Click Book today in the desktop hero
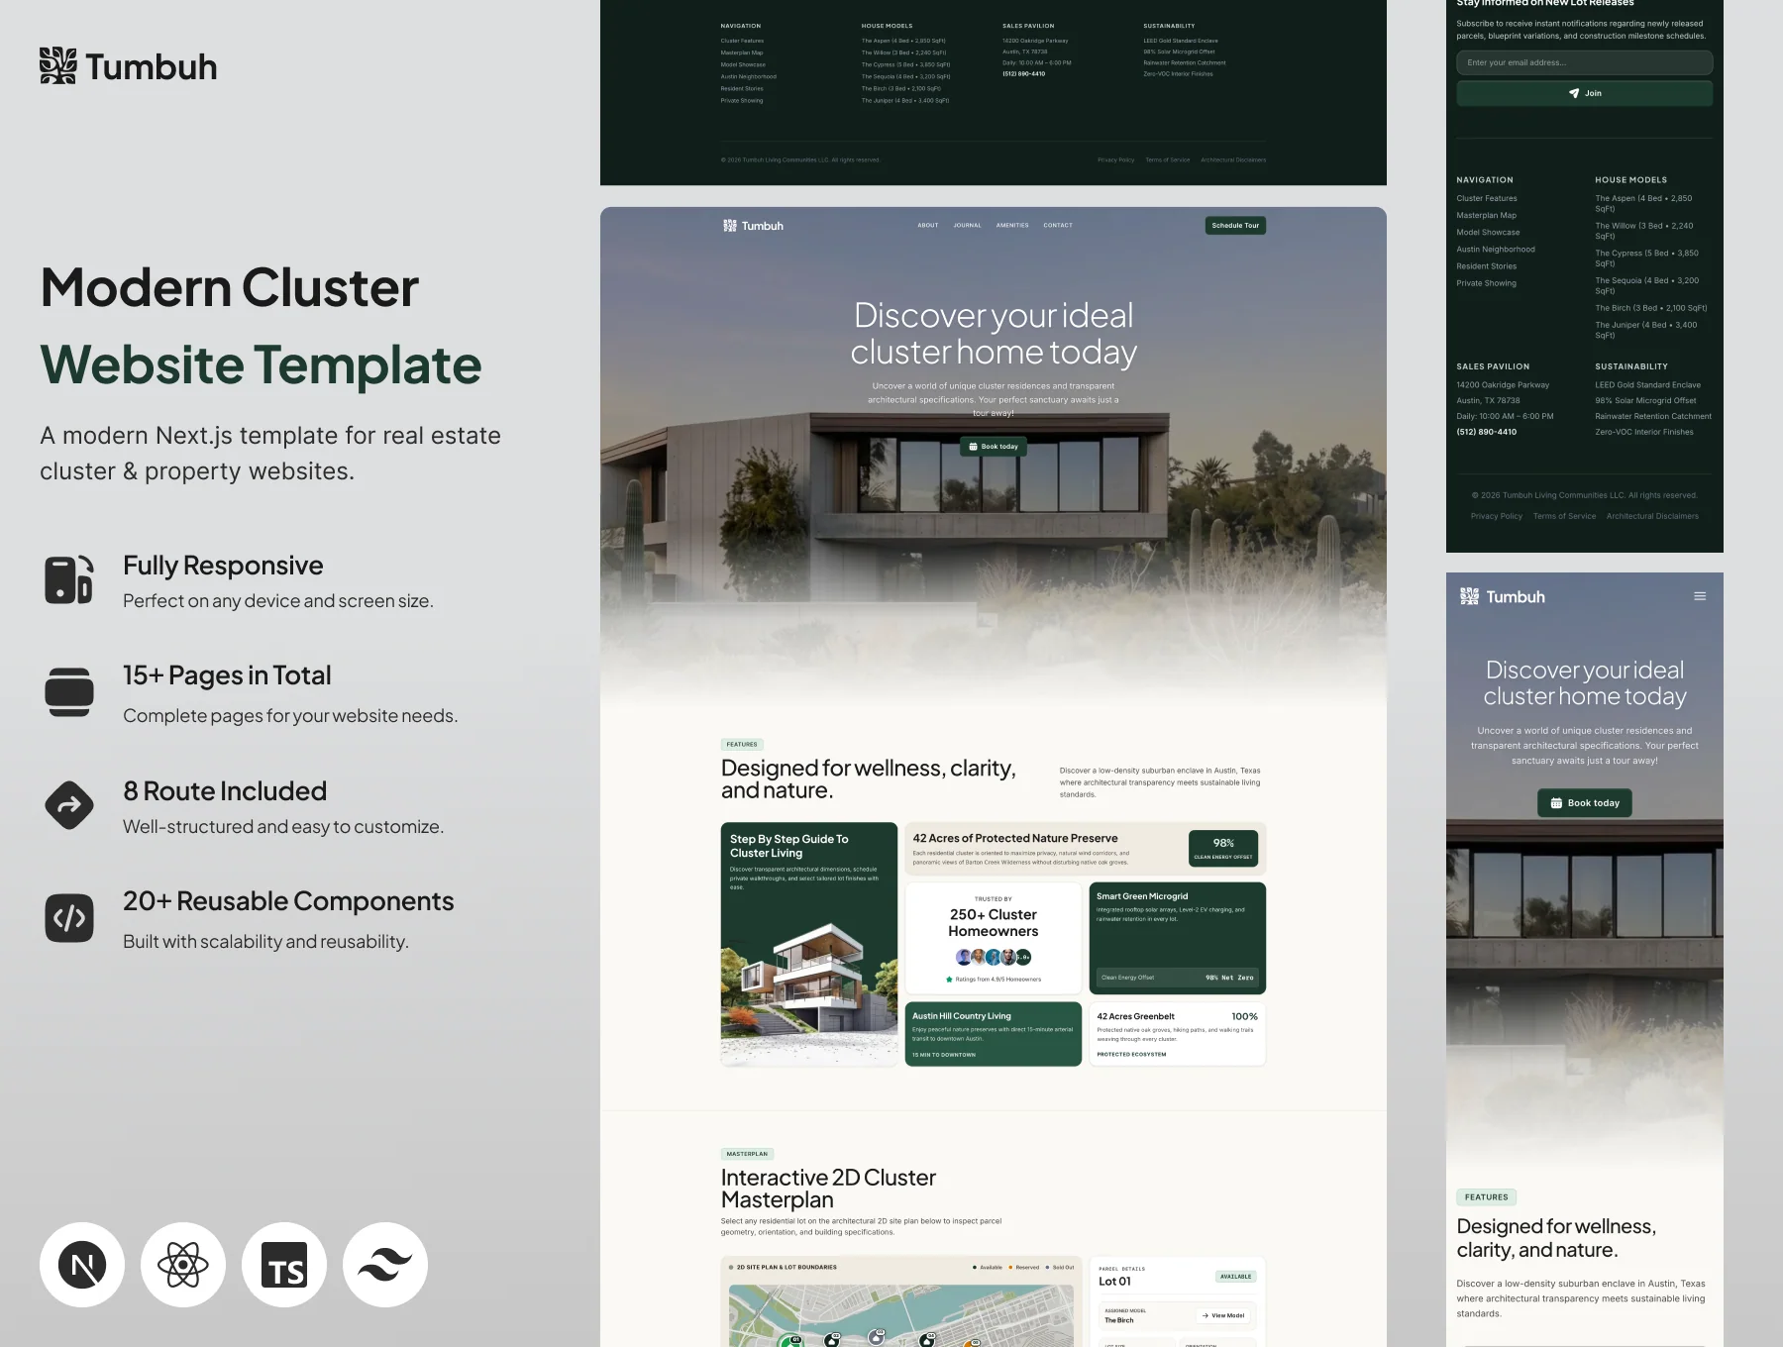 click(x=994, y=447)
